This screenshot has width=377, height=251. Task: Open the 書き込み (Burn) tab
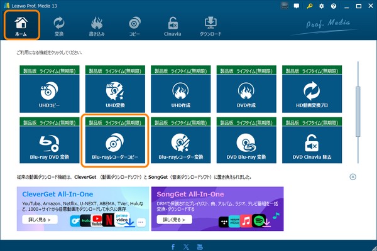[97, 26]
